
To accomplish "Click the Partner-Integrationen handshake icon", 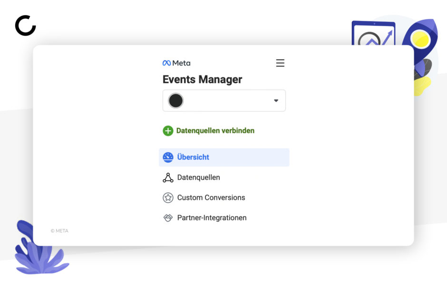I will (168, 218).
